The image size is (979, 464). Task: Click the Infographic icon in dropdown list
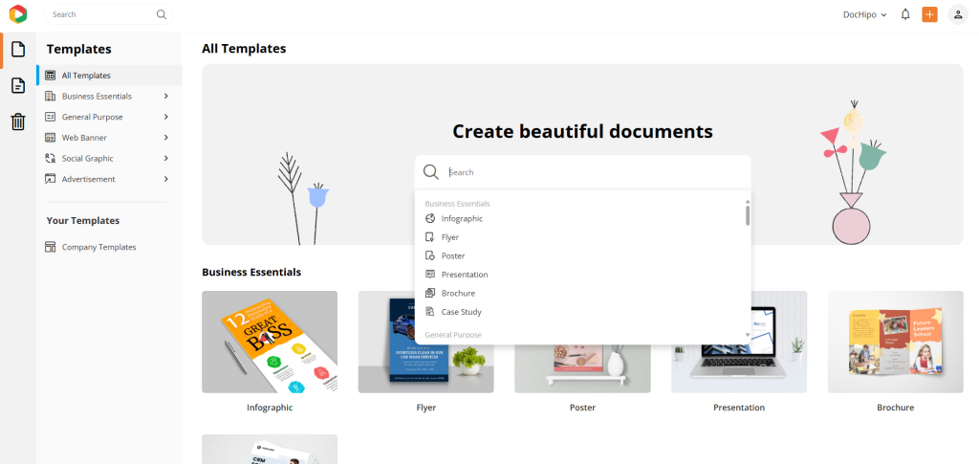pos(429,218)
